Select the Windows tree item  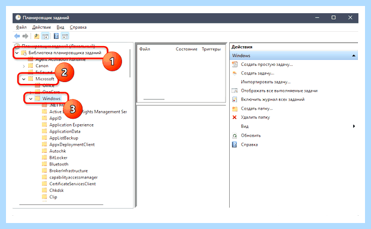(x=51, y=98)
